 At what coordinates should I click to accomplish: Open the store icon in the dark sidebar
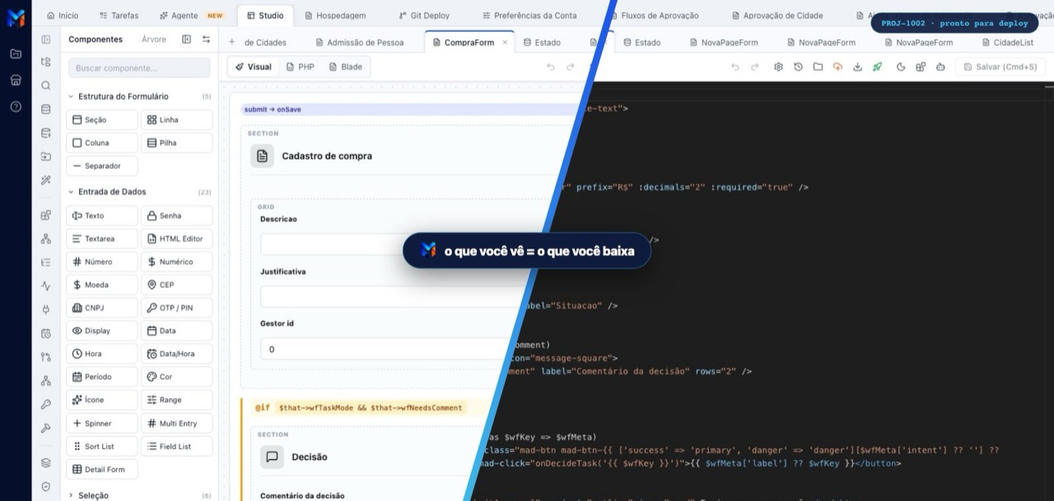[16, 81]
